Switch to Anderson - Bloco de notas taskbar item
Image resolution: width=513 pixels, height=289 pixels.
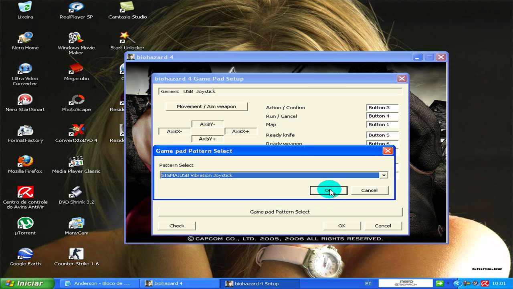(99, 283)
